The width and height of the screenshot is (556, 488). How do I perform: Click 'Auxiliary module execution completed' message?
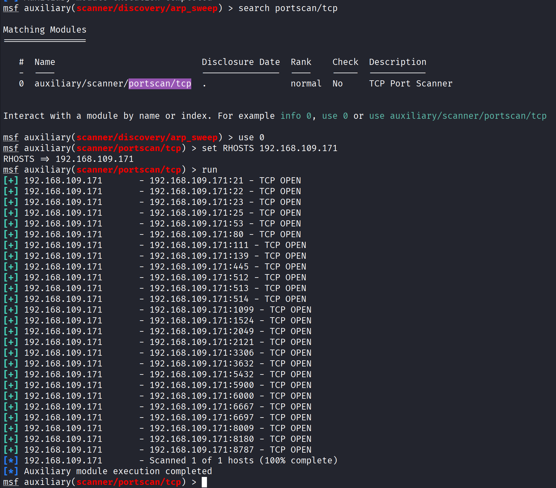[x=108, y=471]
